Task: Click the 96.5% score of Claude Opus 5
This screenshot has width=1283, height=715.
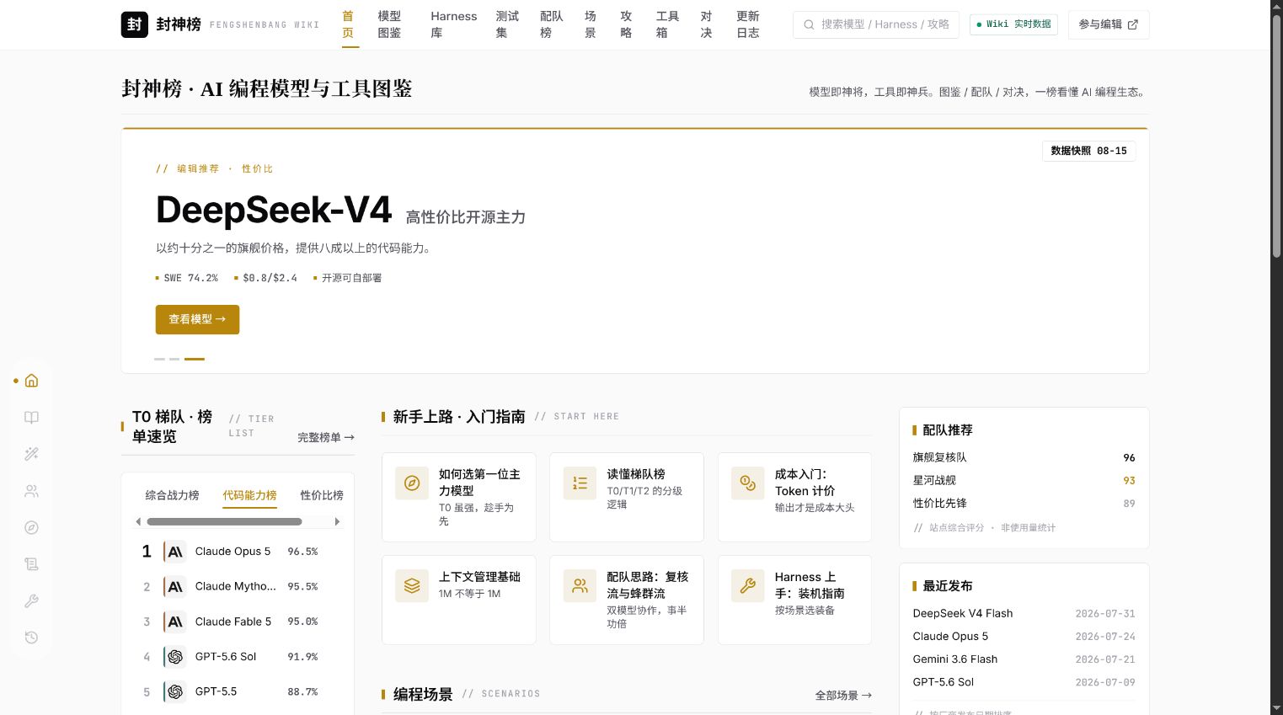Action: (x=302, y=552)
